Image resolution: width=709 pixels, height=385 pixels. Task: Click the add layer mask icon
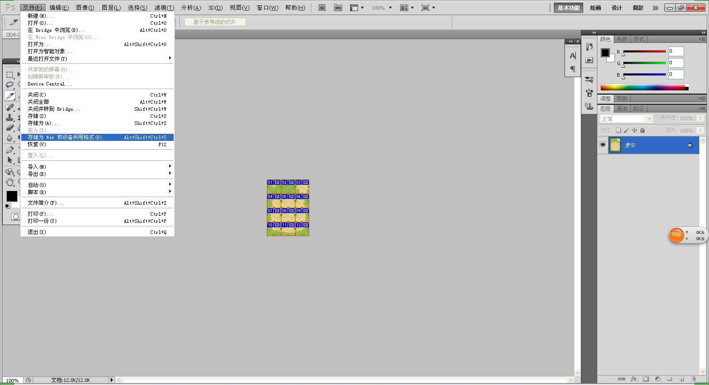(646, 379)
